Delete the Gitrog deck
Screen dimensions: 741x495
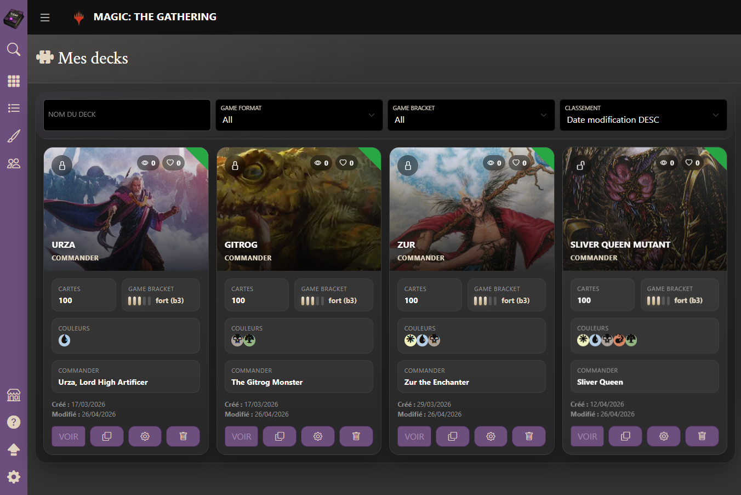[356, 436]
